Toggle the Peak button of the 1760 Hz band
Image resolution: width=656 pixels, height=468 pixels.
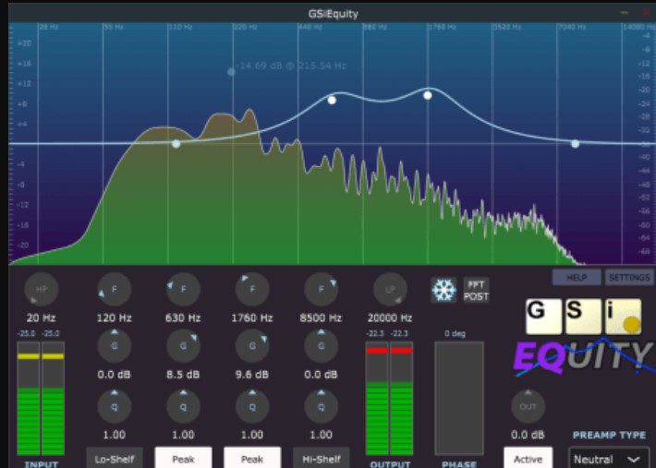pyautogui.click(x=252, y=459)
